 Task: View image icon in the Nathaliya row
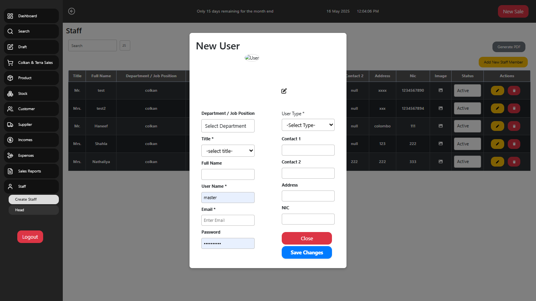pos(441,161)
